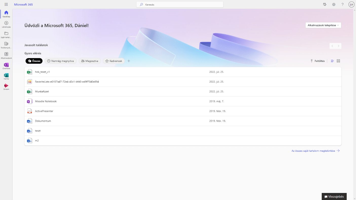This screenshot has width=356, height=200.
Task: Add a new filter with the plus button
Action: 129,61
